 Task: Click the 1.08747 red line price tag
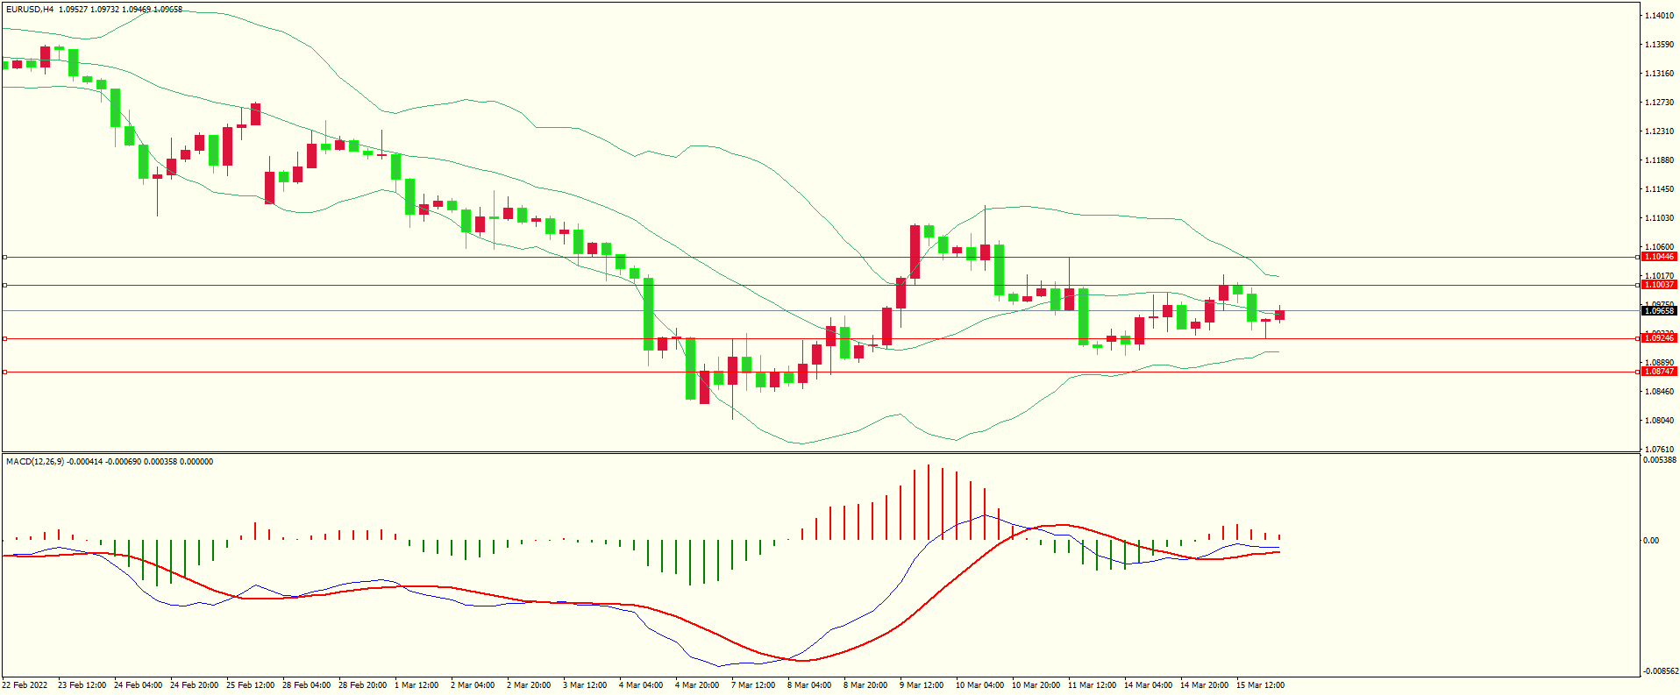(1659, 372)
